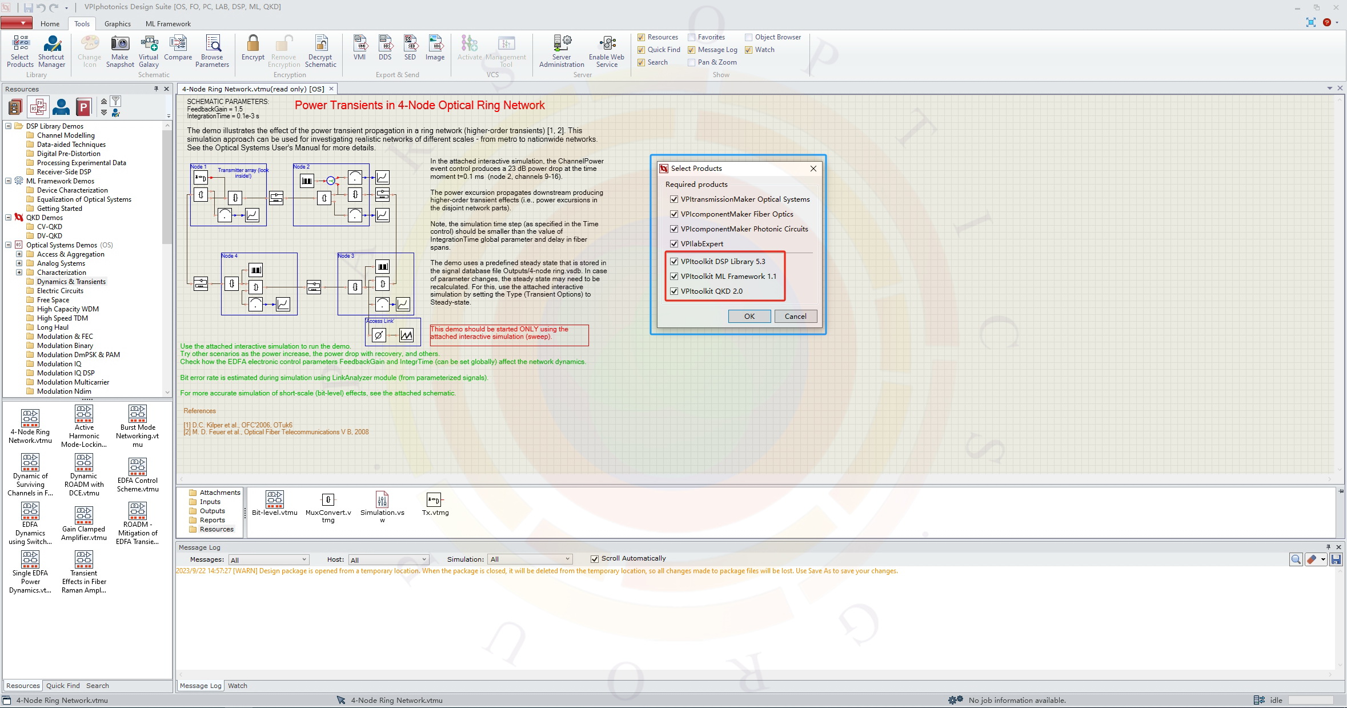1347x708 pixels.
Task: Click the save message log icon
Action: [x=1336, y=559]
